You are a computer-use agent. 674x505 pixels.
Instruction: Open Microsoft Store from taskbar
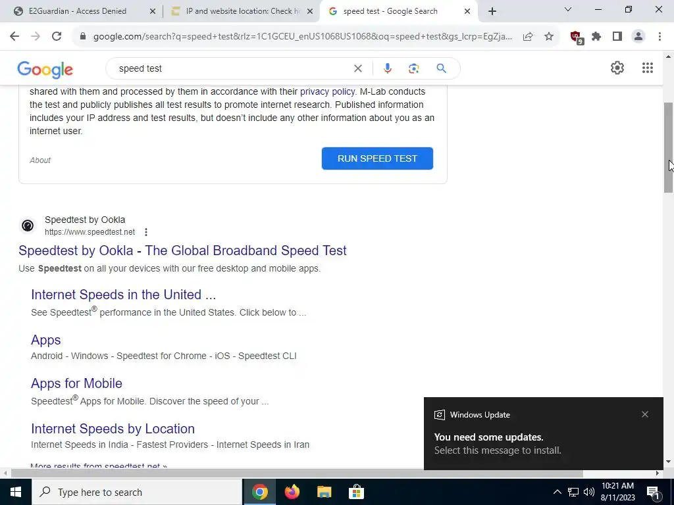coord(356,492)
